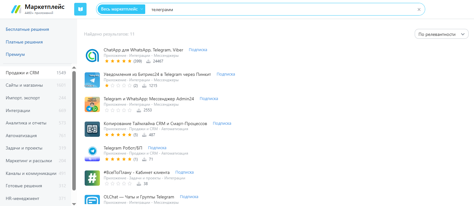Open the blue book catalog button
This screenshot has width=474, height=206.
point(80,9)
